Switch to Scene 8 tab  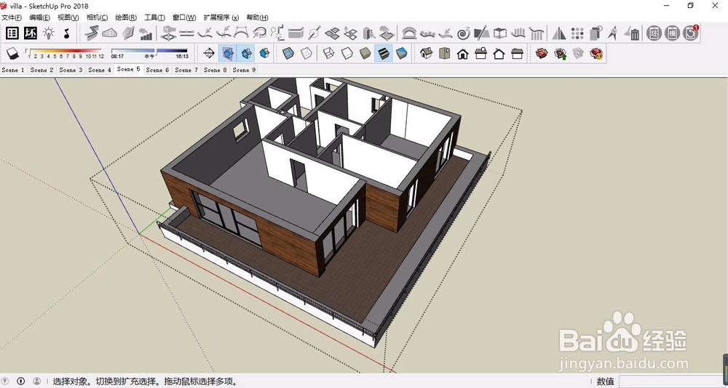pyautogui.click(x=215, y=70)
